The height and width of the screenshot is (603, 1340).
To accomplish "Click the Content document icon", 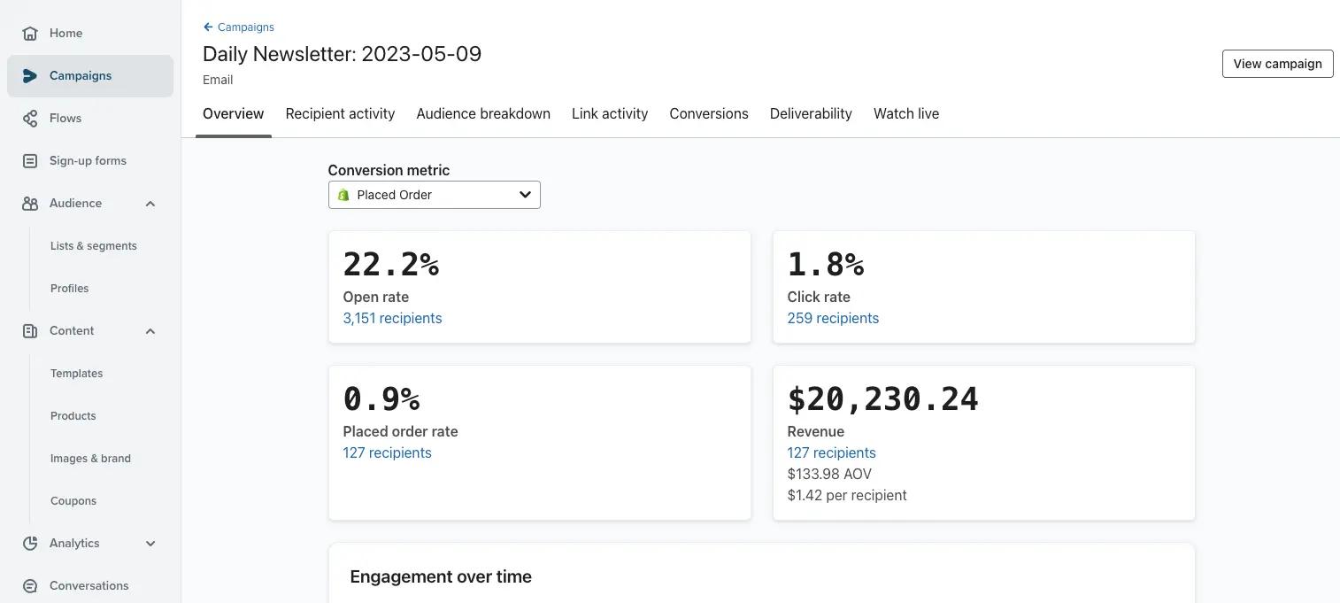I will pos(29,330).
